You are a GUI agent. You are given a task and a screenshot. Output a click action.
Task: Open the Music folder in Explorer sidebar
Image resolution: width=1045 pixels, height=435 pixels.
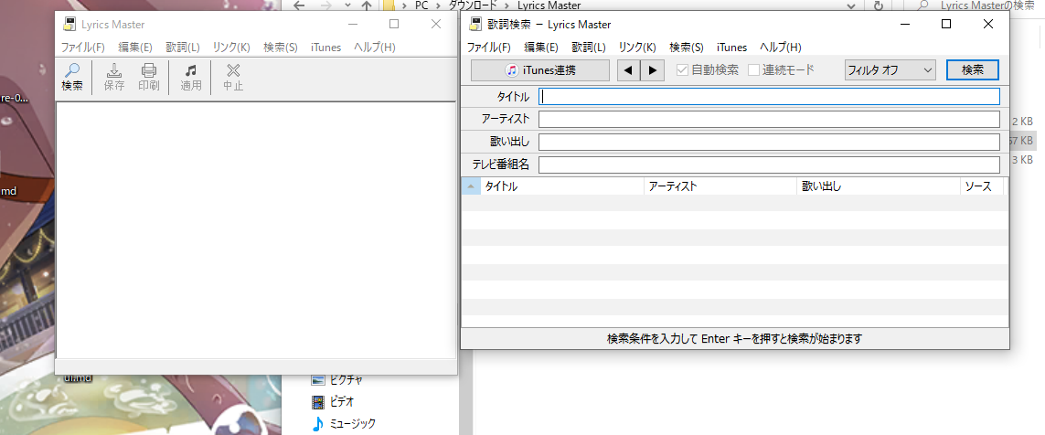344,423
